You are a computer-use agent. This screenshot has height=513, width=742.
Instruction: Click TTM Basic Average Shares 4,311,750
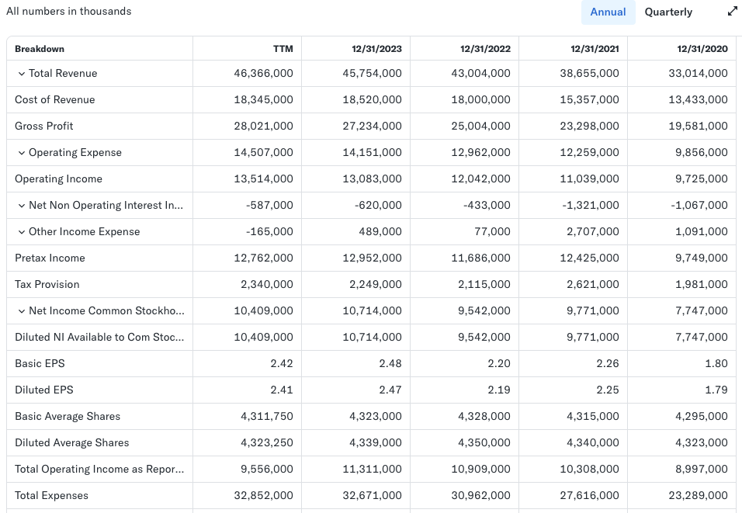pos(267,417)
